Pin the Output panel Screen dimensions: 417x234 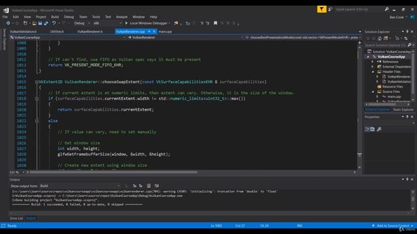pos(407,179)
